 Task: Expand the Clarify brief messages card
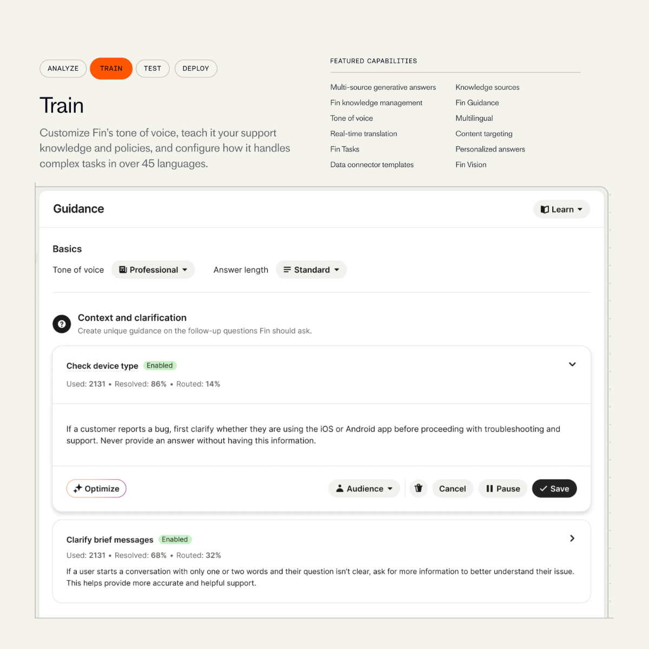click(572, 538)
